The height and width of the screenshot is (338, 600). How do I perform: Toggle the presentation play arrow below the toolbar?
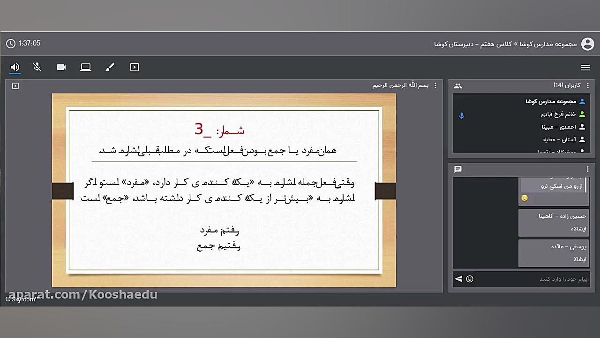click(x=15, y=85)
